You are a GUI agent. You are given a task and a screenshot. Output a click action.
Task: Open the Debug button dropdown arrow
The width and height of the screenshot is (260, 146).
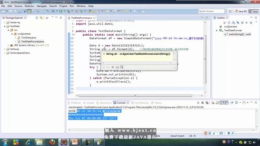[x=57, y=11]
